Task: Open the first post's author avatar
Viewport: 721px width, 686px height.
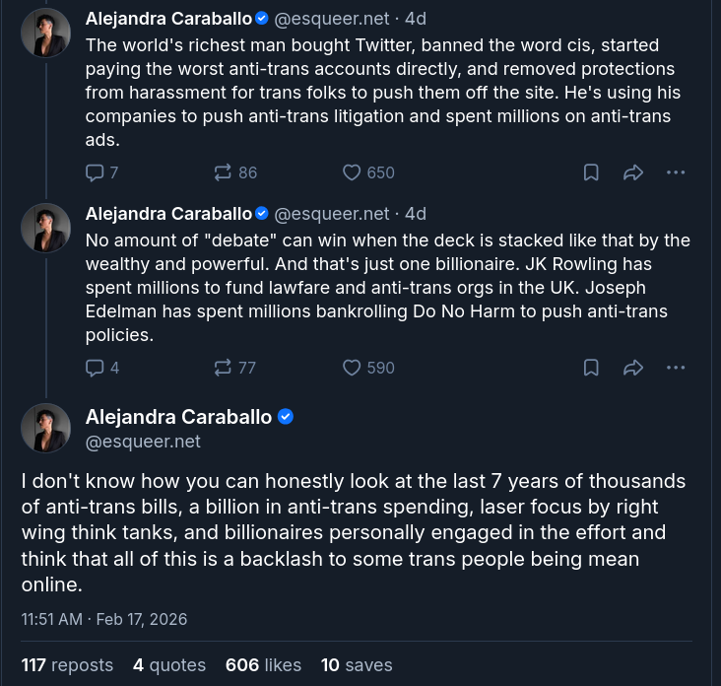Action: pos(45,33)
